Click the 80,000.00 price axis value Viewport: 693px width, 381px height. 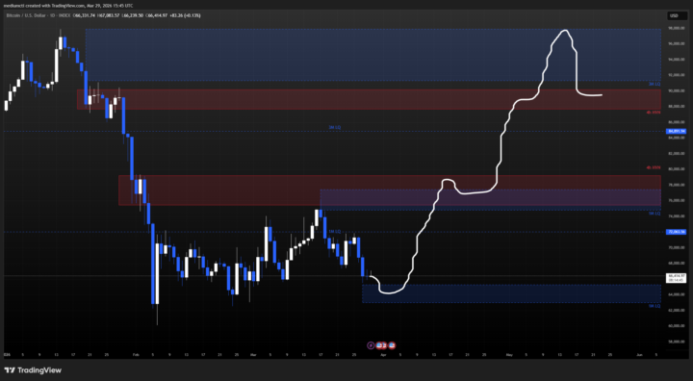click(x=677, y=168)
